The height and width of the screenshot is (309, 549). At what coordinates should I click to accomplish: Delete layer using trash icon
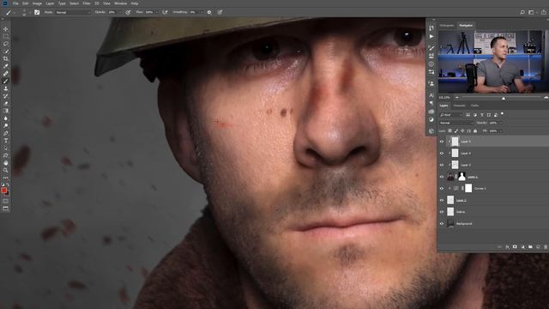(546, 247)
